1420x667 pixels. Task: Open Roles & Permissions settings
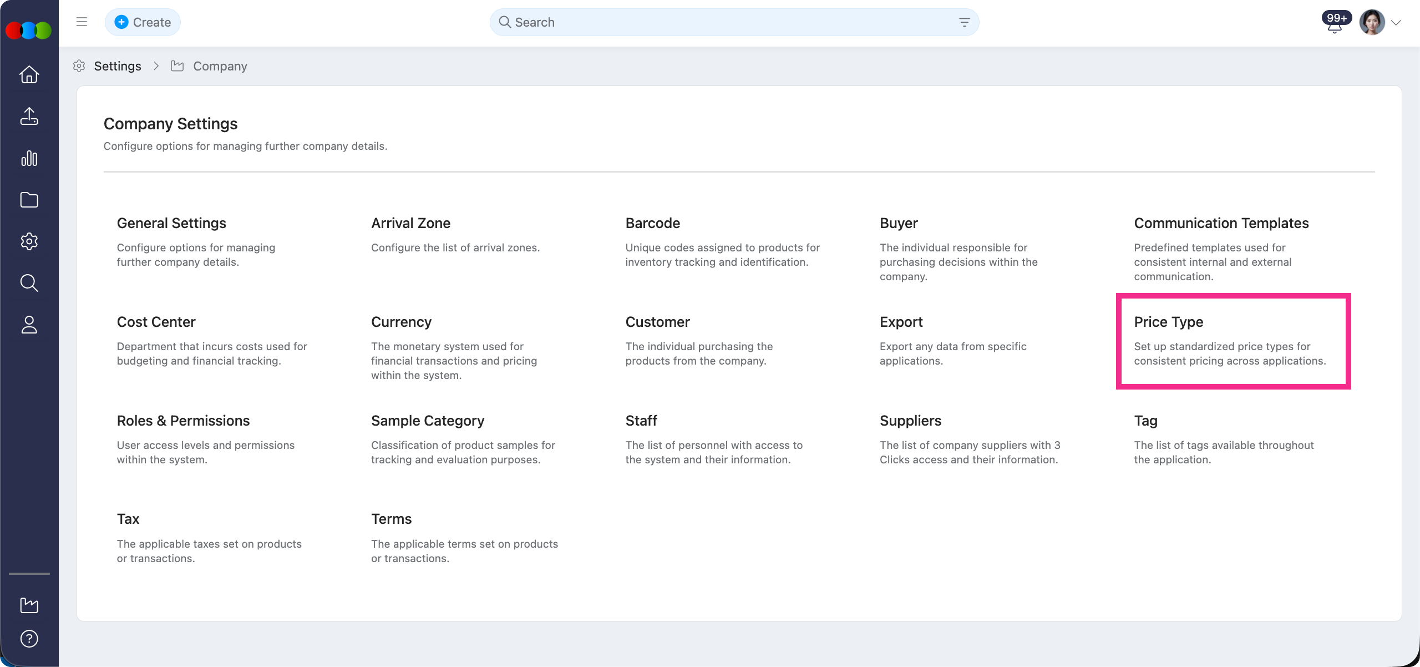pos(183,421)
